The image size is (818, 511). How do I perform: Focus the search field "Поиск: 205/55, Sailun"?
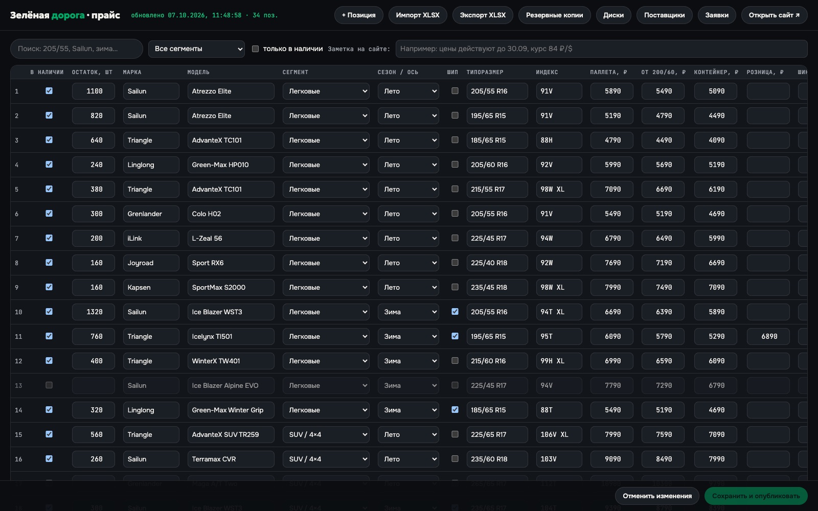point(77,49)
